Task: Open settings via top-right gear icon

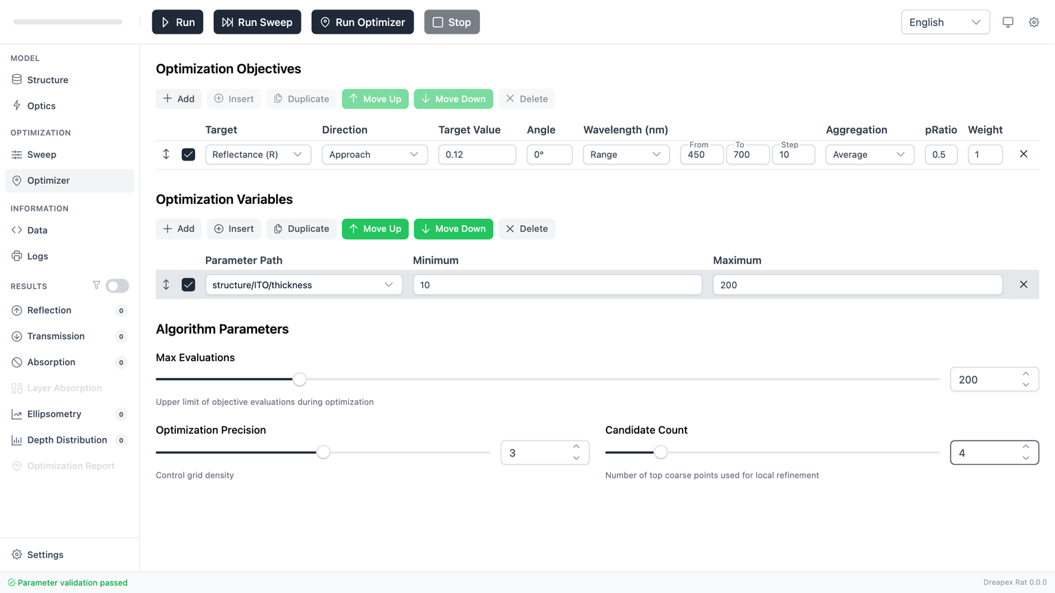Action: tap(1034, 22)
